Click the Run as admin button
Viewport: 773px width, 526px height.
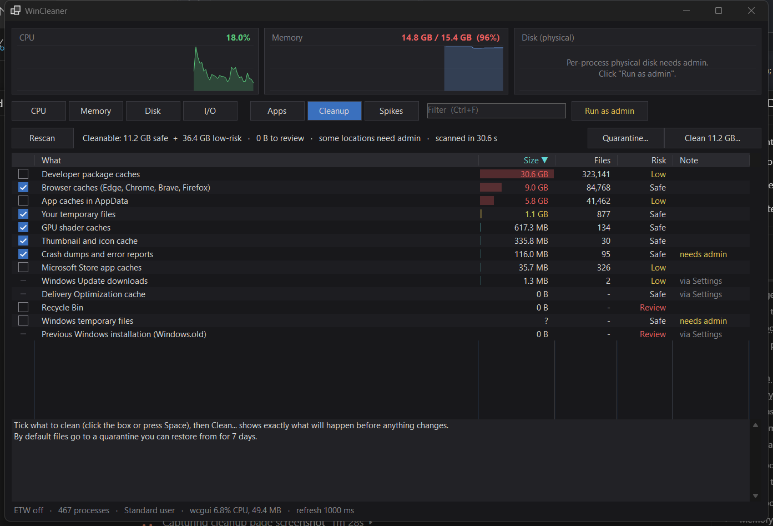point(609,111)
